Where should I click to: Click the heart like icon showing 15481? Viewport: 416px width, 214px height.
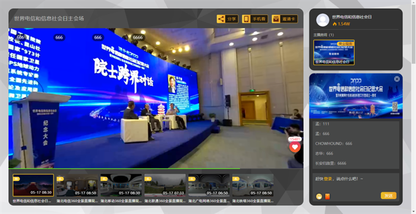click(295, 147)
